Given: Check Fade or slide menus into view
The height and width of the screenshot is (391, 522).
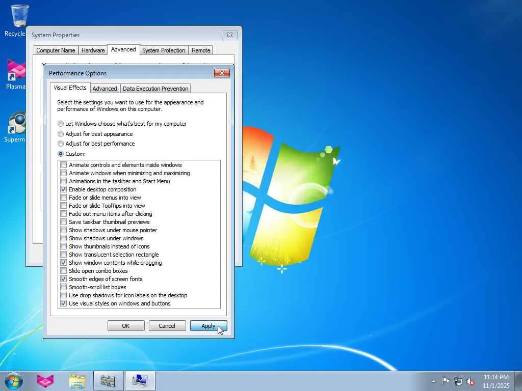Looking at the screenshot, I should pos(64,198).
